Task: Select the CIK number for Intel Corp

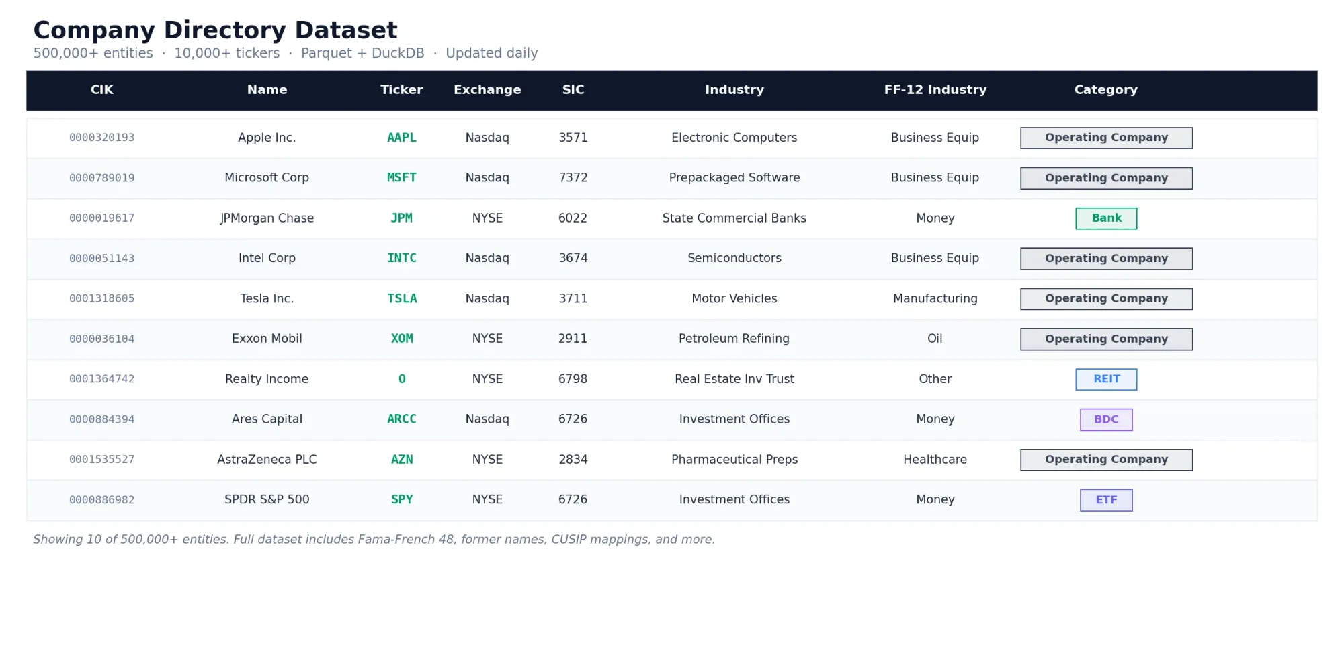Action: (x=101, y=258)
